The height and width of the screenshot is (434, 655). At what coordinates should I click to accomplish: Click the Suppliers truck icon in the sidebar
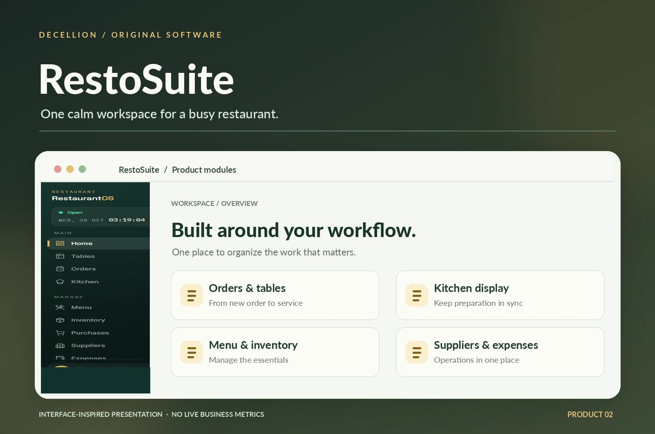pyautogui.click(x=60, y=346)
